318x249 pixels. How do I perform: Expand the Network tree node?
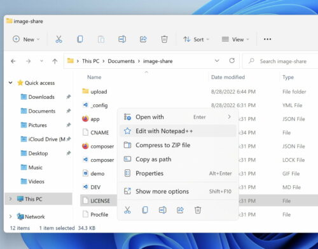tap(10, 217)
